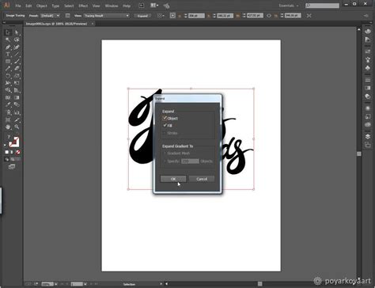Click the search field in top bar
375x288 pixels.
pos(322,6)
